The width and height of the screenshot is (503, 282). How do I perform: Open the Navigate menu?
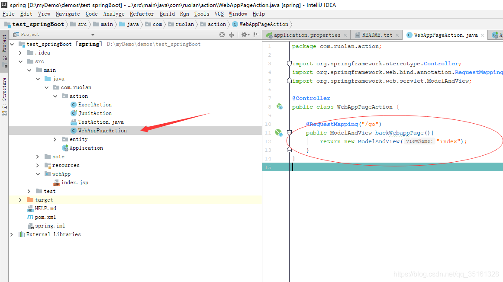tap(68, 14)
